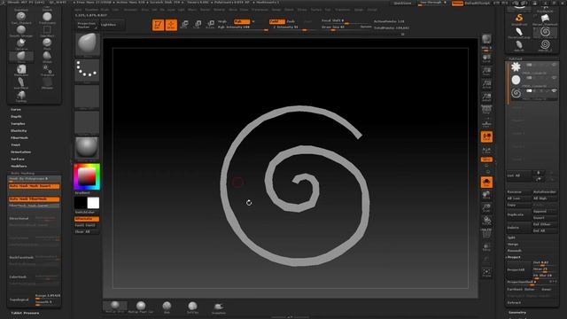The height and width of the screenshot is (319, 567).
Task: Select the second material sphere in the bottom shelf
Action: coord(141,307)
